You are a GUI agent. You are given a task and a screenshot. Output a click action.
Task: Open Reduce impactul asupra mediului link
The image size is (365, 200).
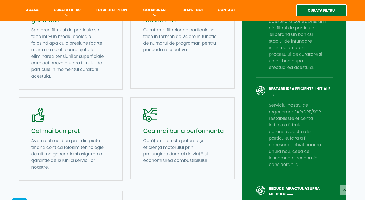pyautogui.click(x=294, y=191)
